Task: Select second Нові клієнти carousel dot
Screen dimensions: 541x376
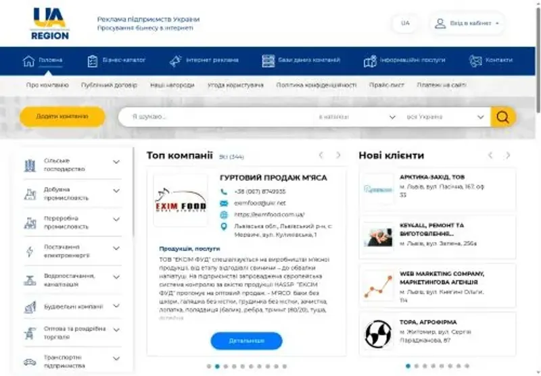Action: tap(417, 366)
